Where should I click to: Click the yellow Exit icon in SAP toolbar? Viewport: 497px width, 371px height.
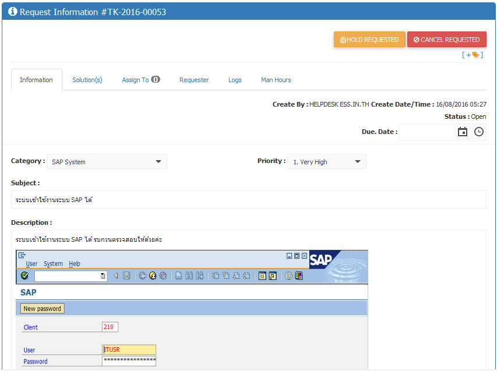[x=153, y=275]
